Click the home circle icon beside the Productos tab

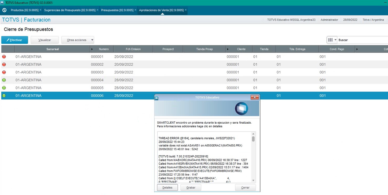point(4,10)
